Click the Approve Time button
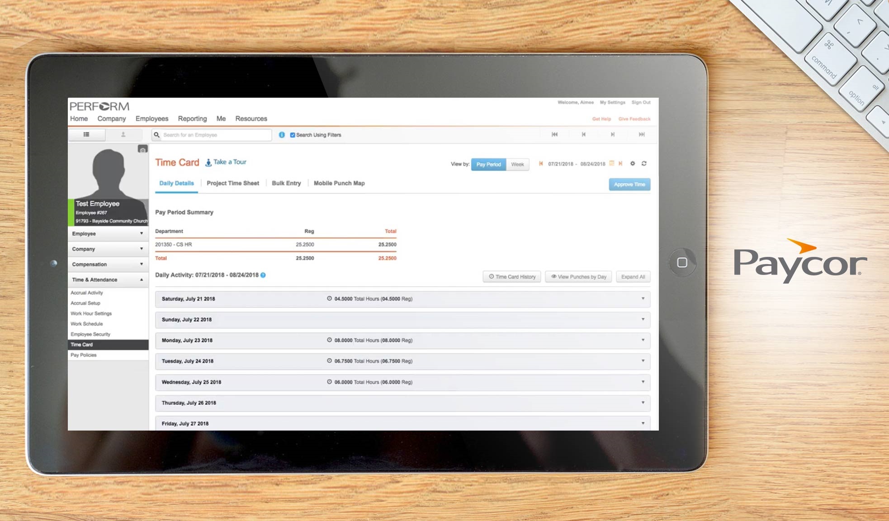889x521 pixels. click(x=629, y=185)
